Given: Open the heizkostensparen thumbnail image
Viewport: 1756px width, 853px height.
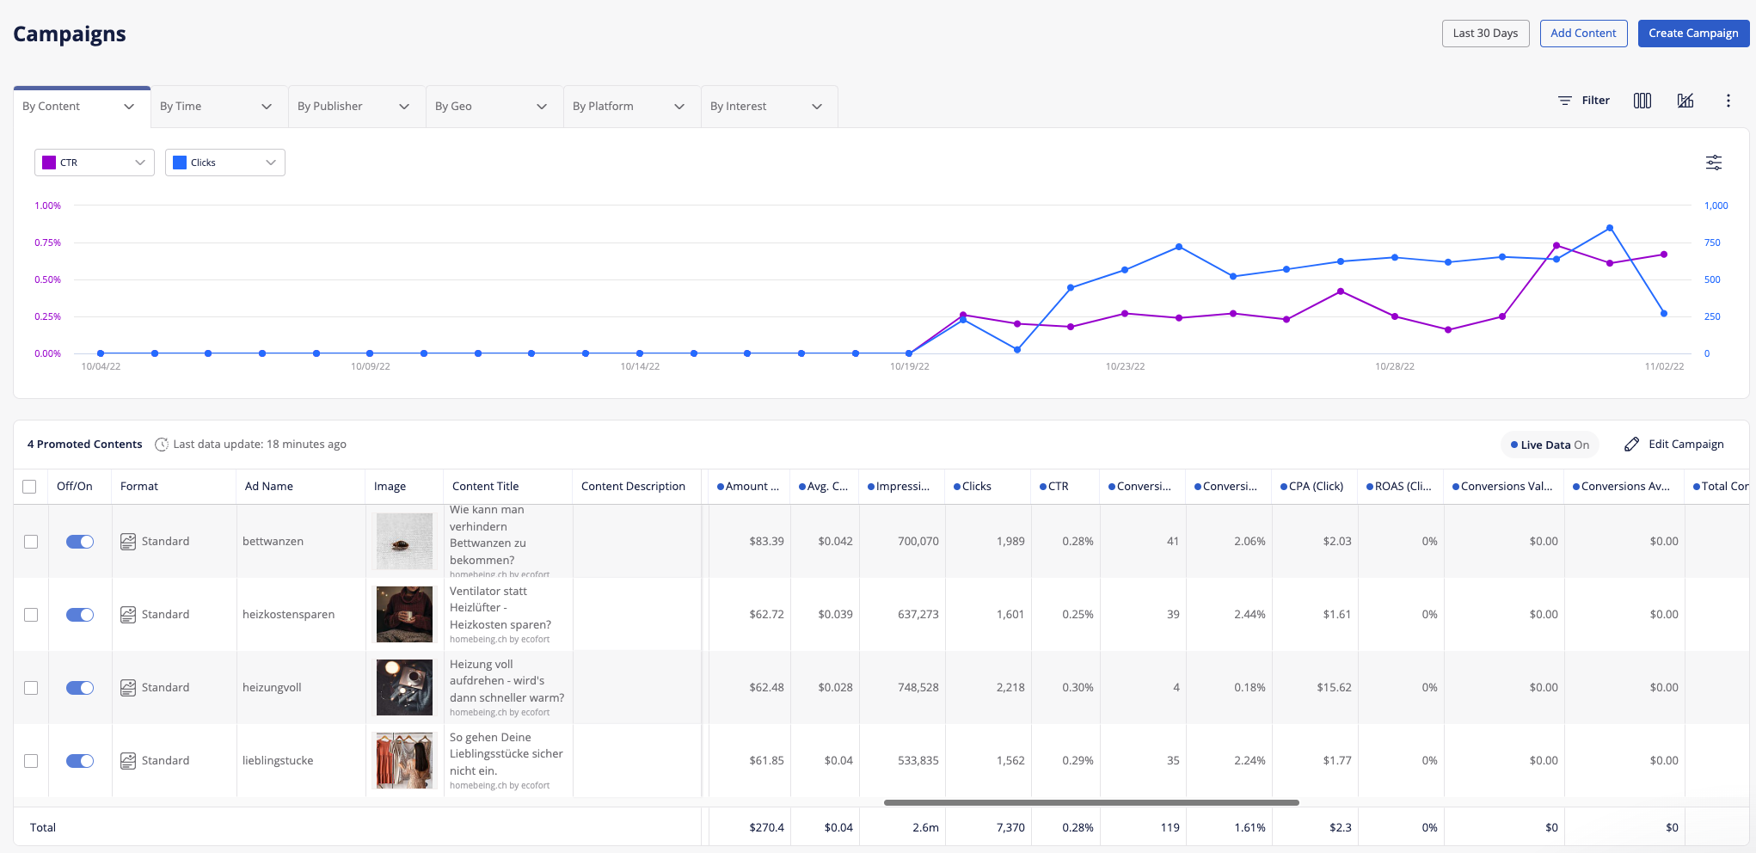Looking at the screenshot, I should coord(404,615).
